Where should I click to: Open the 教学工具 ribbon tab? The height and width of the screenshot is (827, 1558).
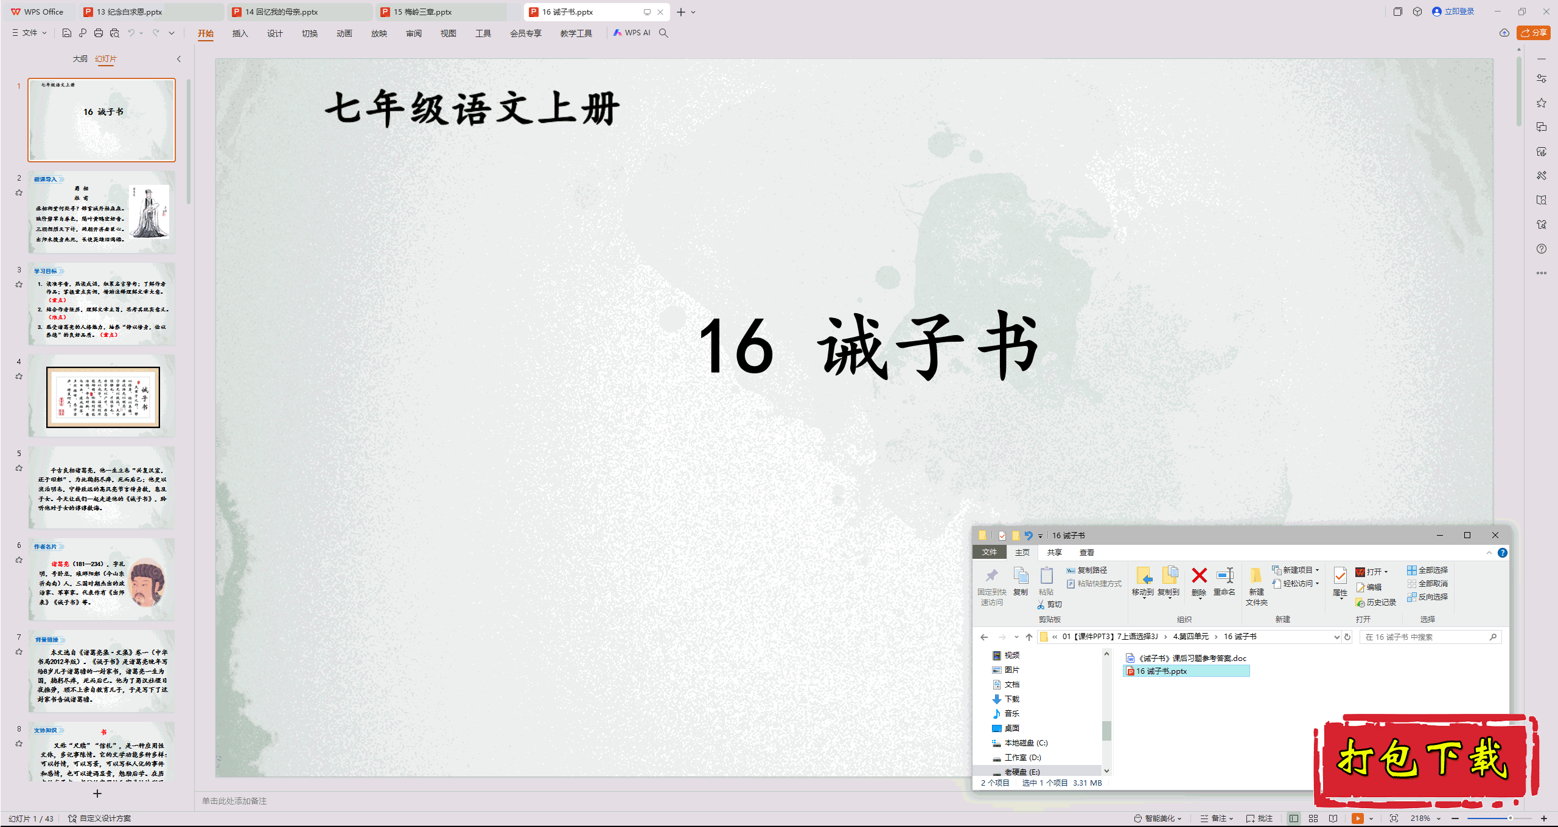[576, 33]
